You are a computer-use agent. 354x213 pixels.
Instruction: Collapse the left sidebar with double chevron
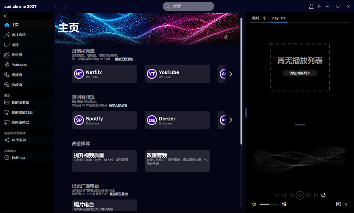5,16
